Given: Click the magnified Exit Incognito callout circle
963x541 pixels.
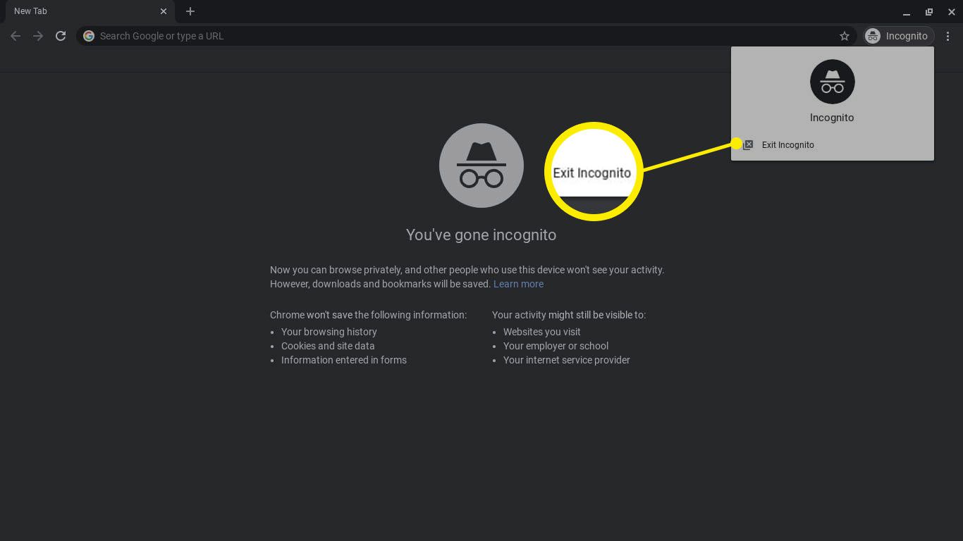Looking at the screenshot, I should [x=593, y=172].
